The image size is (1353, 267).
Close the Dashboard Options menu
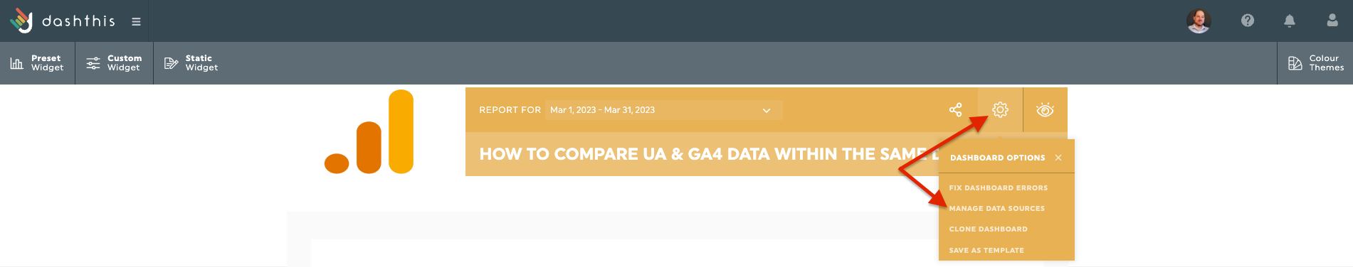(1058, 158)
